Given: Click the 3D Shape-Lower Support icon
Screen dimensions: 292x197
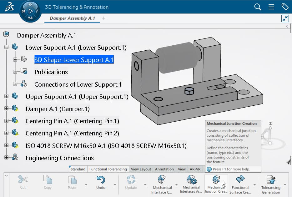Looking at the screenshot, I should [24, 59].
